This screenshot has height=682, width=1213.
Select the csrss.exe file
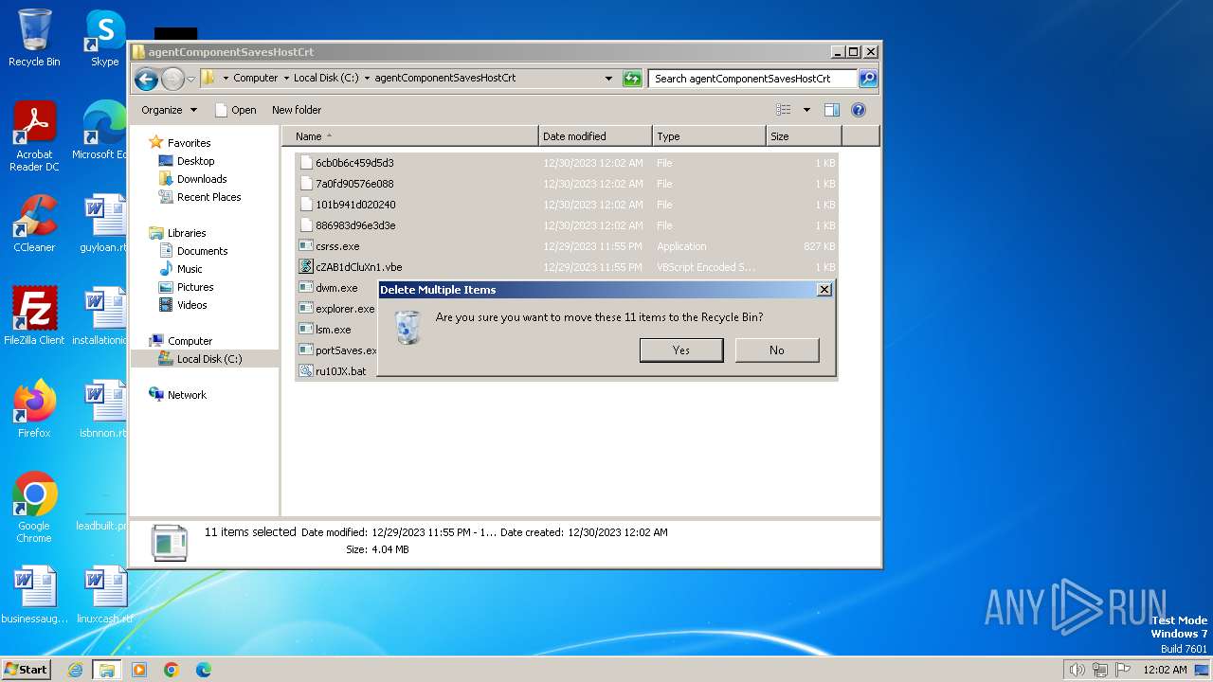pyautogui.click(x=566, y=246)
